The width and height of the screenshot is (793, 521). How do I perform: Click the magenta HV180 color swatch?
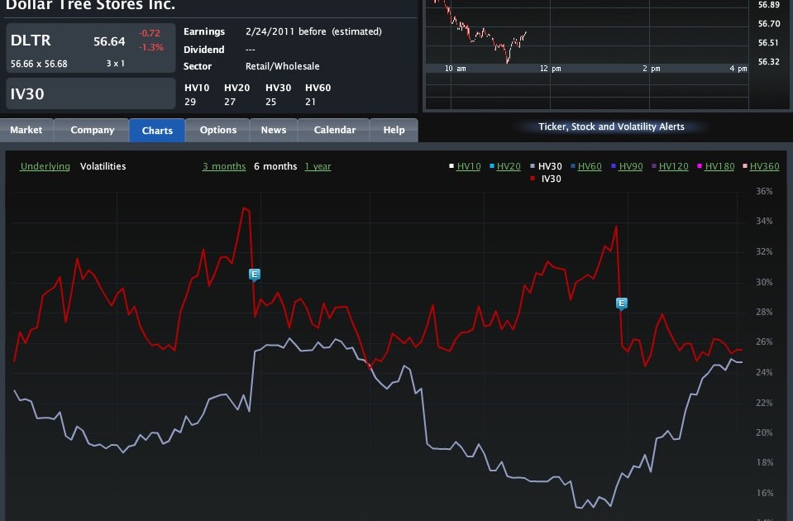pyautogui.click(x=700, y=166)
